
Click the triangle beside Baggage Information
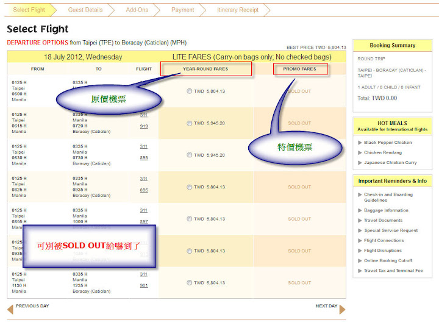click(360, 210)
